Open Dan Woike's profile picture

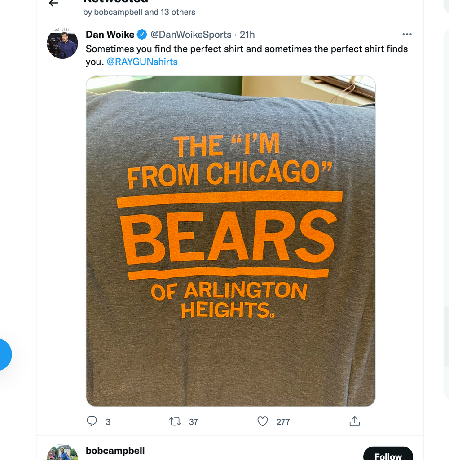62,45
